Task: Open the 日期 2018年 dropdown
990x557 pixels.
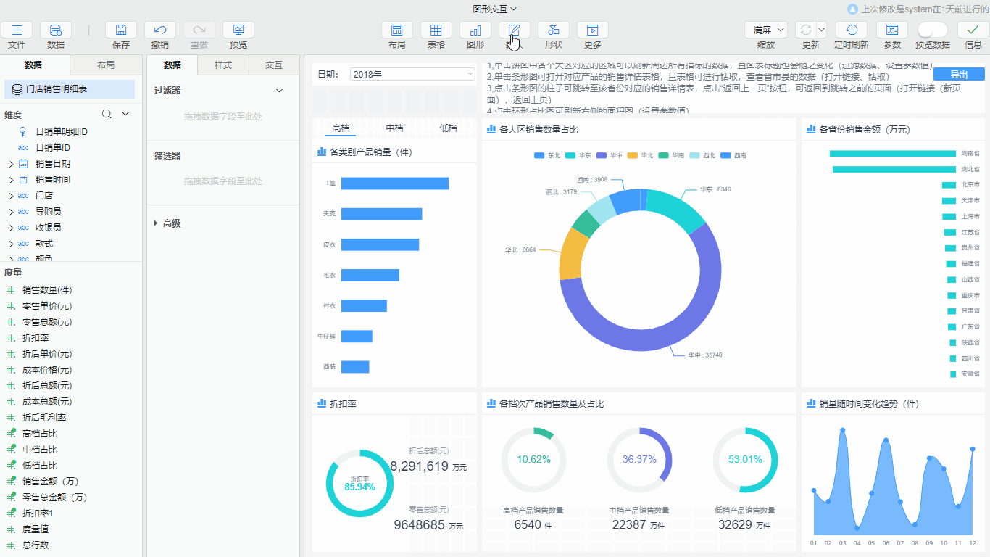Action: coord(412,74)
